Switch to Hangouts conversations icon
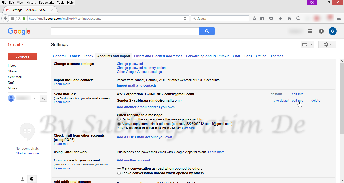 32,179
